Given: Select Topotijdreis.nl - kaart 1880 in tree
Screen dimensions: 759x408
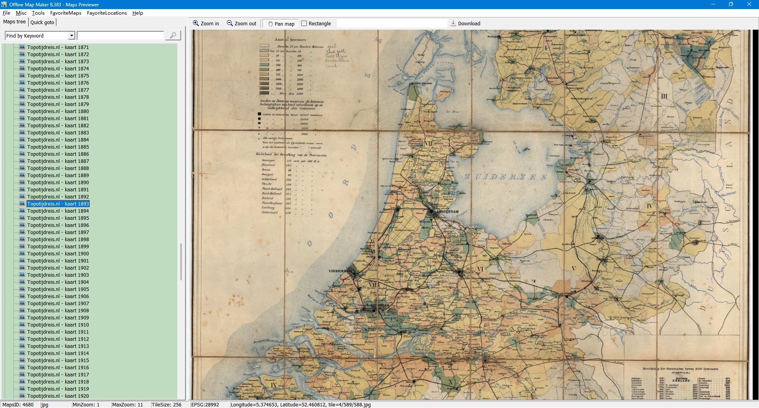Looking at the screenshot, I should (x=58, y=111).
